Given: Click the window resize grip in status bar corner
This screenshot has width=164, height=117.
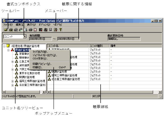Looking at the screenshot, I should [x=161, y=97].
